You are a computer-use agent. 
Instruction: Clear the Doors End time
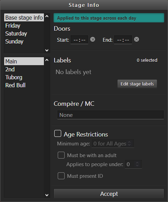point(137,39)
